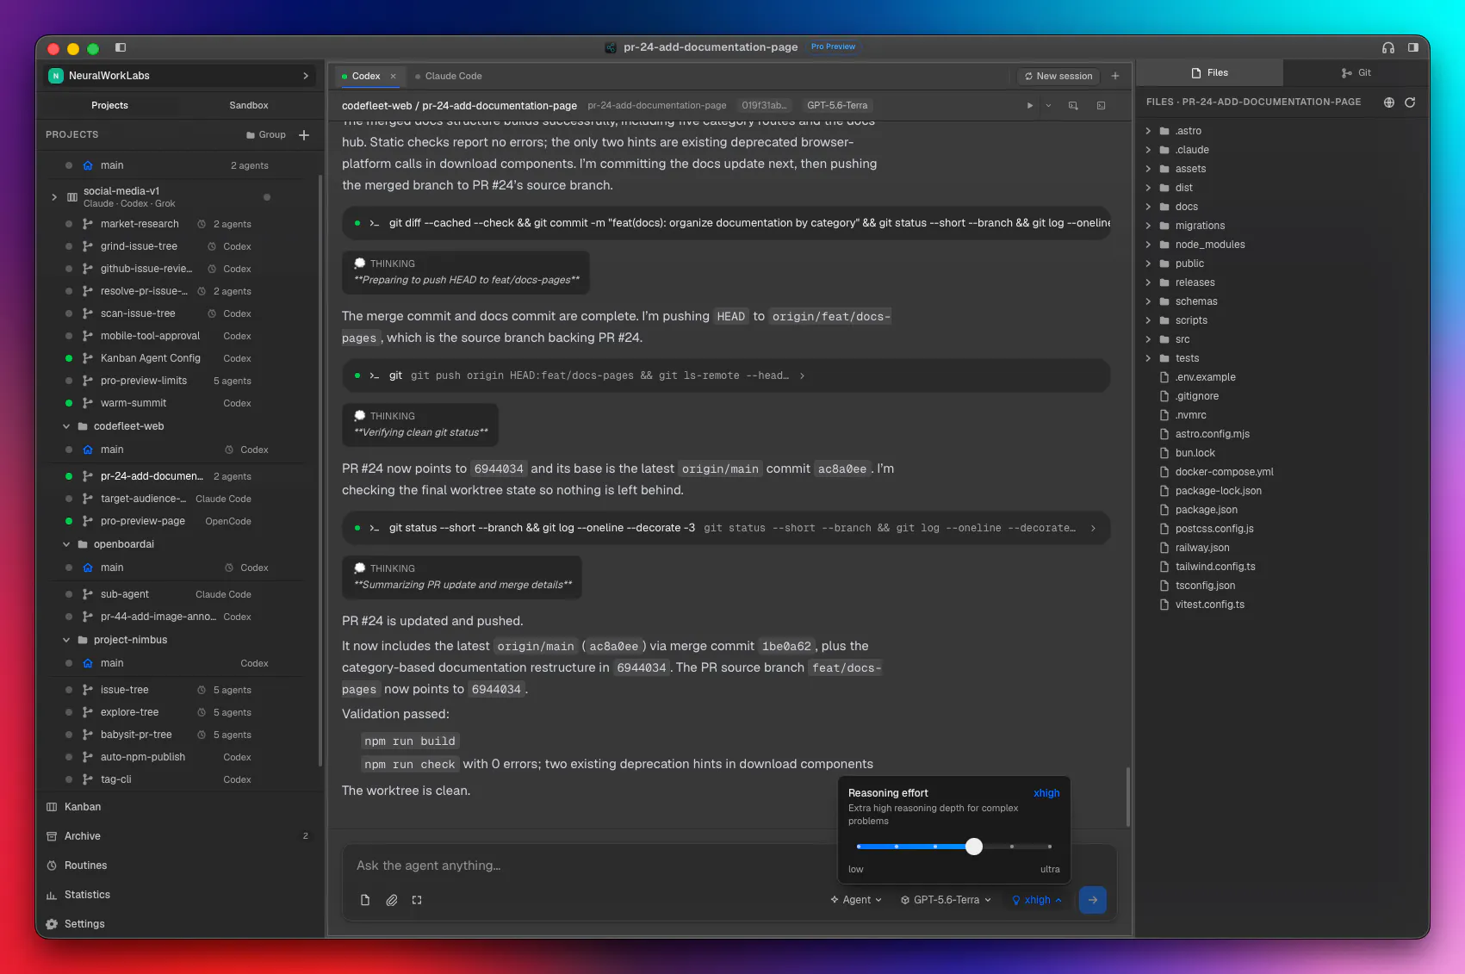This screenshot has height=974, width=1465.
Task: Open docker-compose.yml file
Action: tap(1224, 472)
